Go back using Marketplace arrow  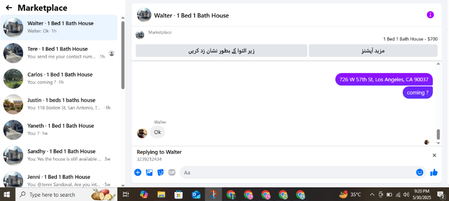[9, 8]
